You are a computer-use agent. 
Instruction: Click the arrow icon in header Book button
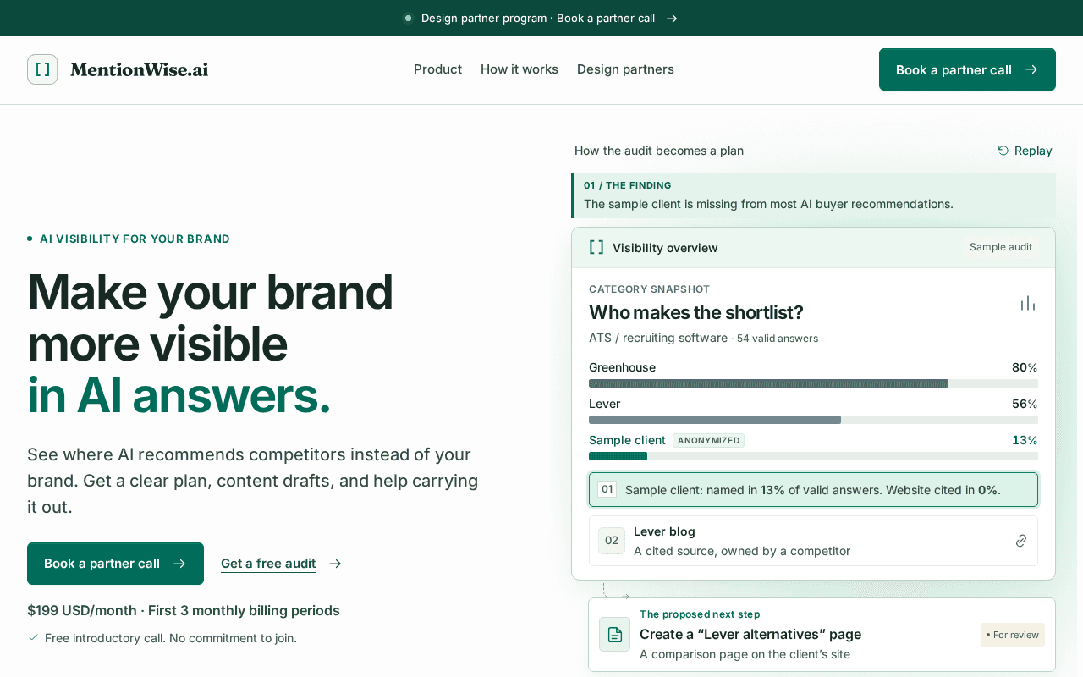click(1031, 69)
